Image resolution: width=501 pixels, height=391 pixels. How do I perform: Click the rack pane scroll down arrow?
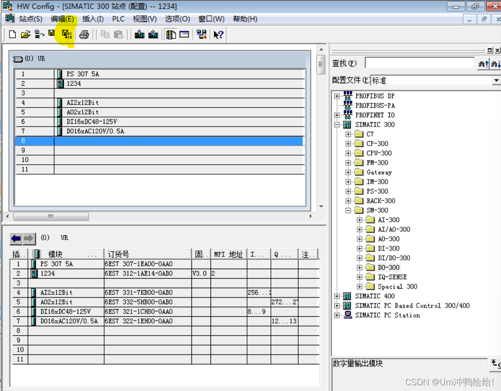(x=321, y=207)
